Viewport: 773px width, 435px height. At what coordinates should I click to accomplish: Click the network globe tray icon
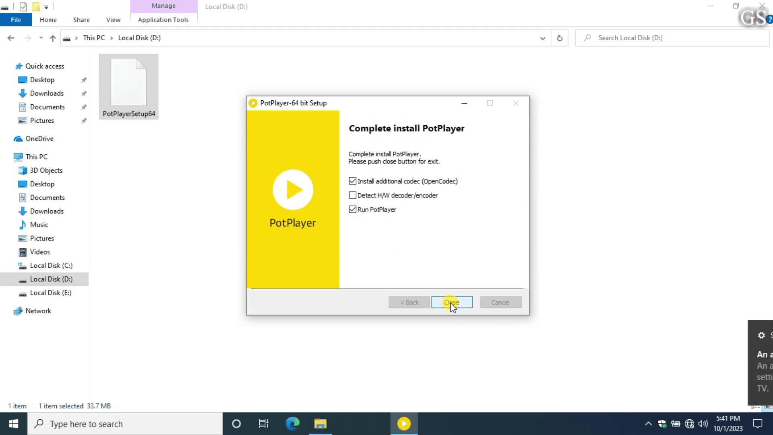pyautogui.click(x=689, y=424)
